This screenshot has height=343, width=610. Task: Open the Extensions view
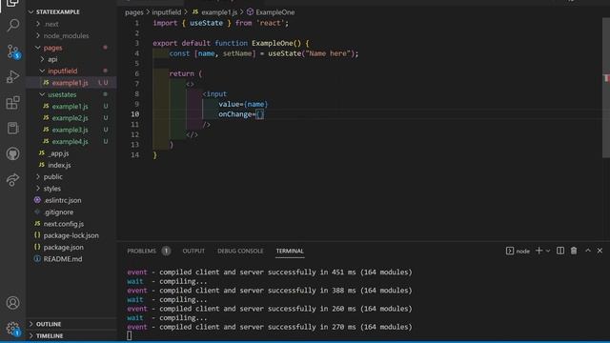(x=12, y=102)
